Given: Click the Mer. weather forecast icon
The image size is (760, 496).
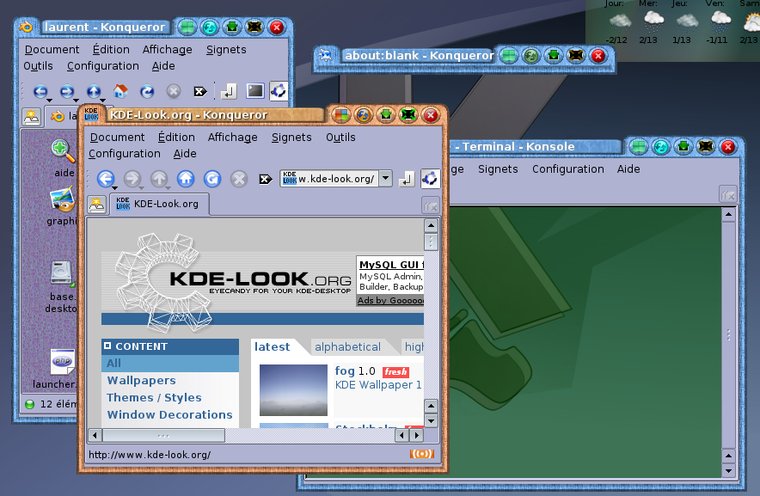Looking at the screenshot, I should [653, 21].
